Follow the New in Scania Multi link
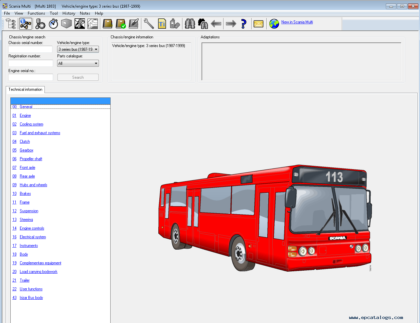The image size is (420, 323). tap(297, 22)
